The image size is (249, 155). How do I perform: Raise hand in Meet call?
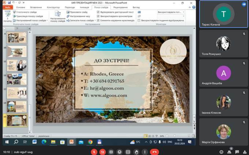[136, 152]
